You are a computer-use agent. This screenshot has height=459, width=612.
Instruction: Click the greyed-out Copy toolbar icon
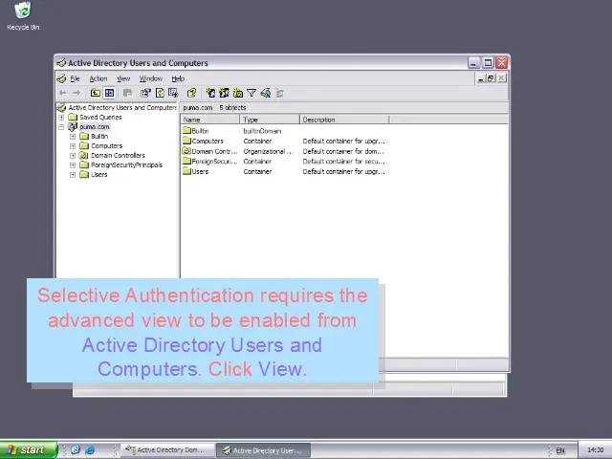tap(127, 93)
